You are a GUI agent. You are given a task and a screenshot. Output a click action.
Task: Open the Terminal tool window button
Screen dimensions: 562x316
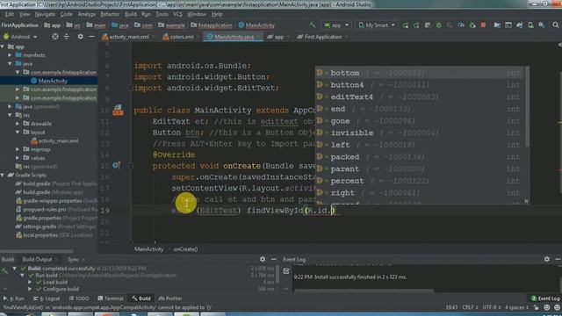(x=111, y=298)
